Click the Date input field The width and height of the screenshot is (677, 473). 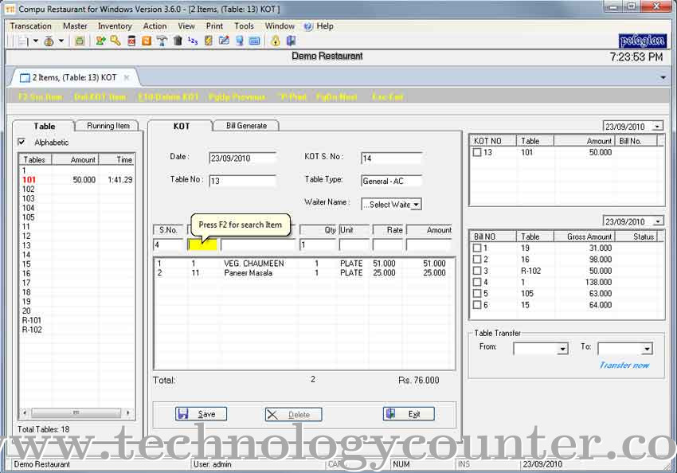(x=243, y=158)
